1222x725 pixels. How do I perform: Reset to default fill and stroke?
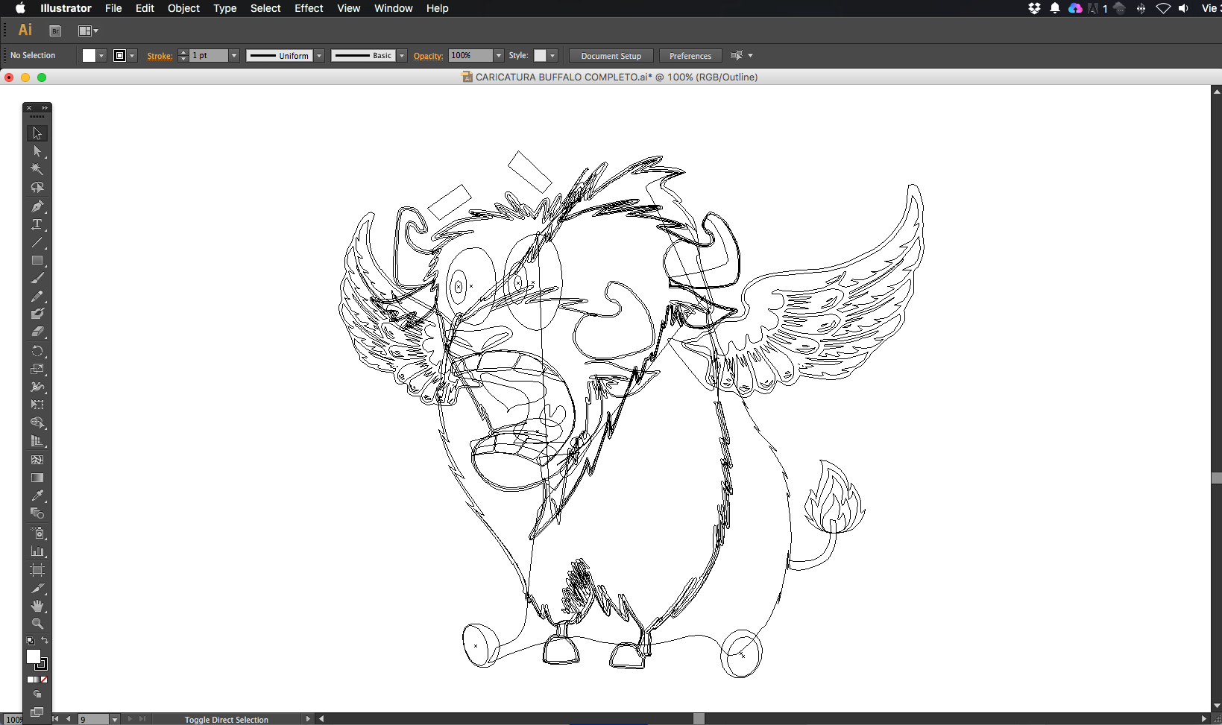pos(30,641)
